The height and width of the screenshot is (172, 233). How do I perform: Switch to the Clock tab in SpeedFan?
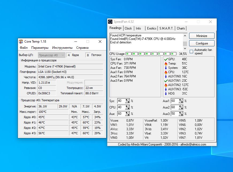128,28
